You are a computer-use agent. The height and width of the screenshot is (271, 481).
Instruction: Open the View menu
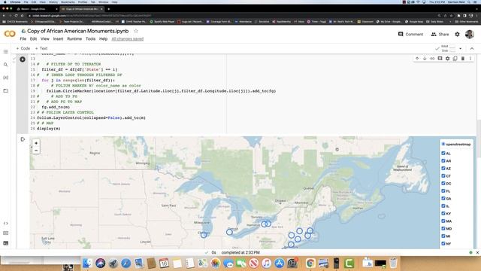click(45, 39)
